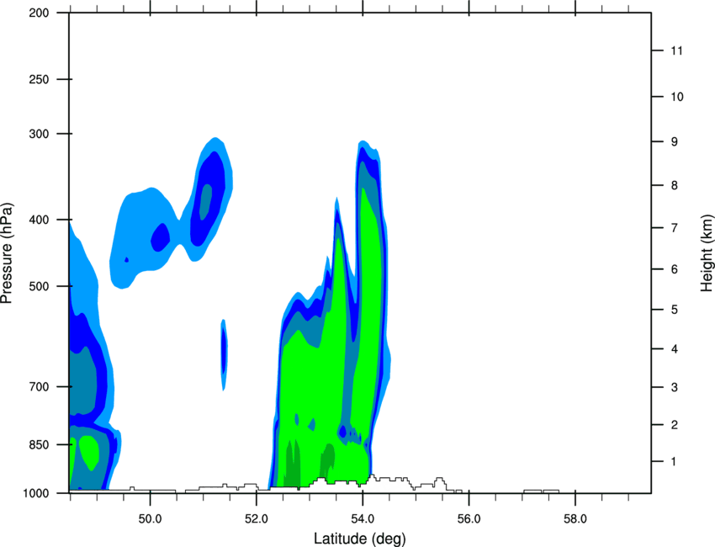
Task: Click the teal core of the upper-left cloud
Action: 205,201
